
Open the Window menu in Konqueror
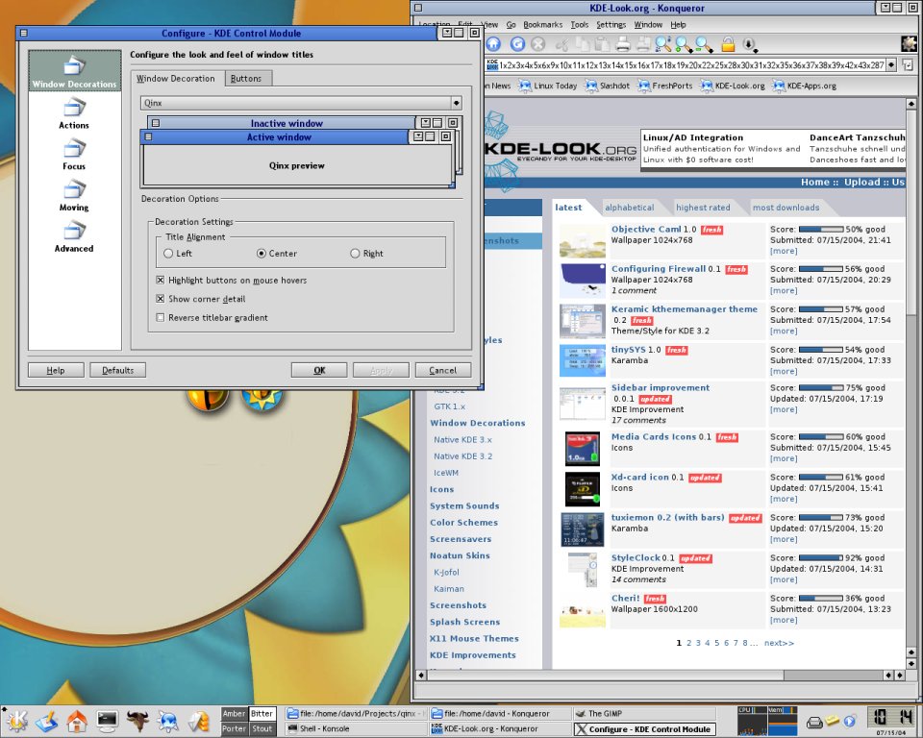648,25
